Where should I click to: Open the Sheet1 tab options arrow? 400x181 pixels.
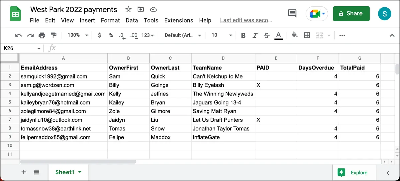point(80,172)
